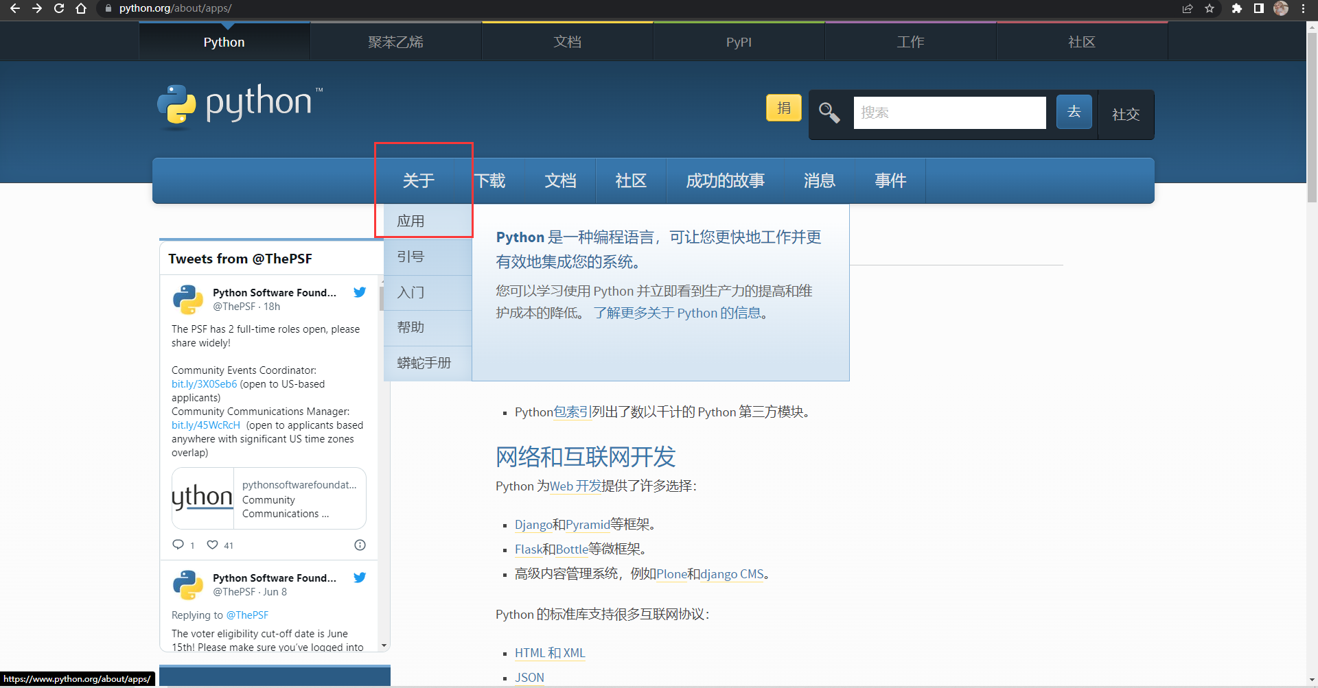Open the 文档 main navigation menu
Viewport: 1318px width, 688px height.
tap(561, 180)
